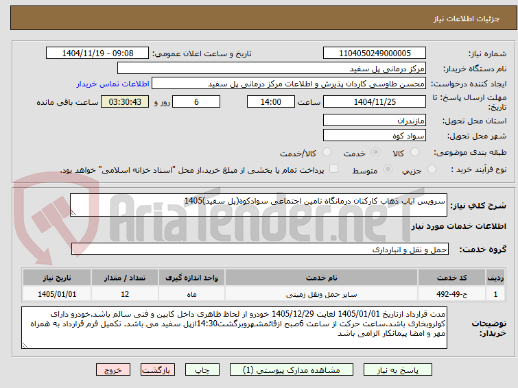Click the general description text area
The width and height of the screenshot is (518, 388).
tap(259, 205)
